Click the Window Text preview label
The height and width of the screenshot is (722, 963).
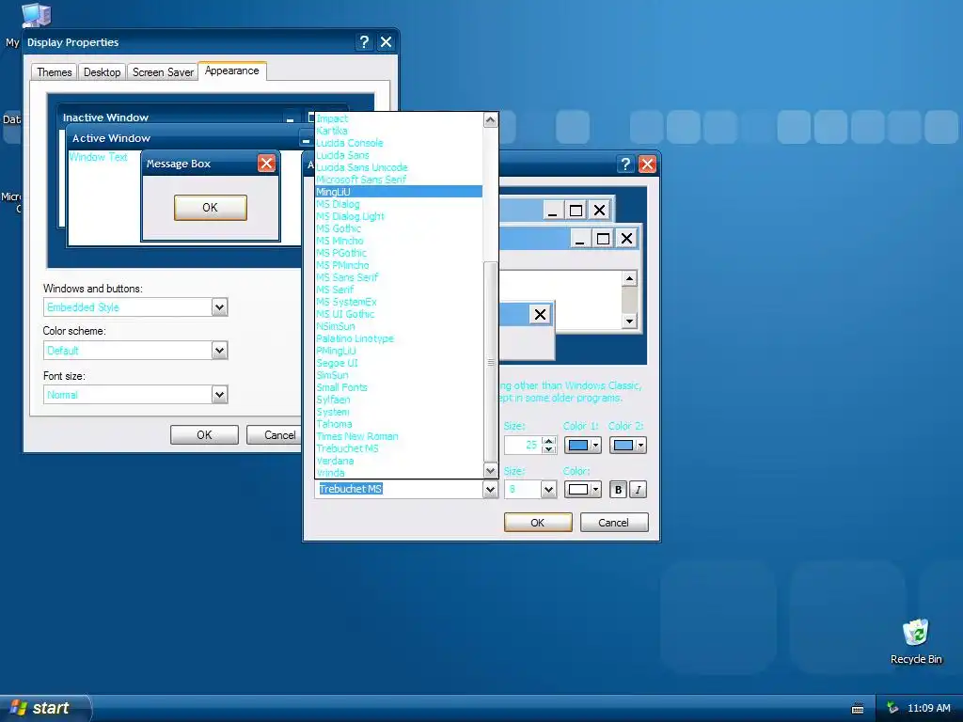click(x=98, y=157)
